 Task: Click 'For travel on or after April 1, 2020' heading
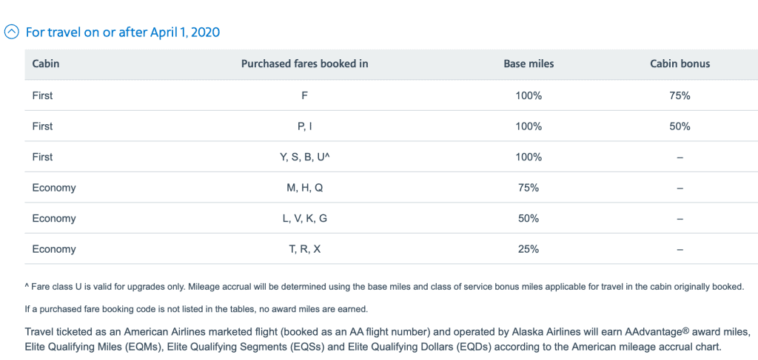pos(122,33)
